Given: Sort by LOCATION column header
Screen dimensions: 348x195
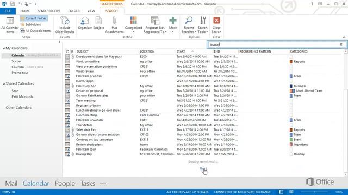Looking at the screenshot, I should [157, 51].
